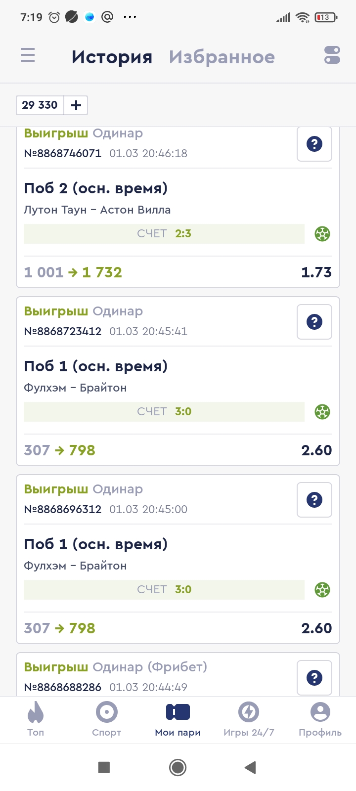356x791 pixels.
Task: Open help for bet №8868723412
Action: point(314,322)
